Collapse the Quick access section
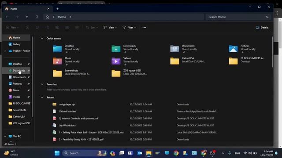The height and width of the screenshot is (158, 282). pos(42,38)
